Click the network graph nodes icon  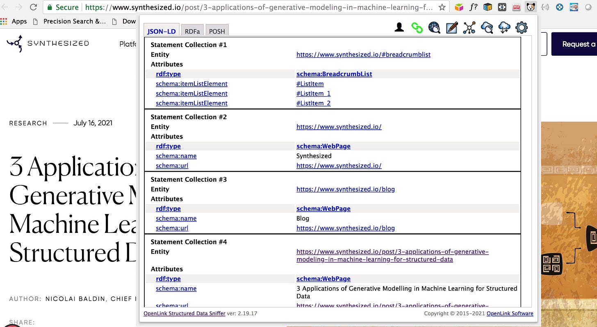click(469, 27)
